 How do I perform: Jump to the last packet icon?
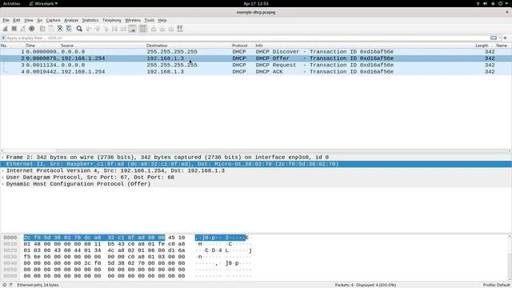[x=123, y=29]
